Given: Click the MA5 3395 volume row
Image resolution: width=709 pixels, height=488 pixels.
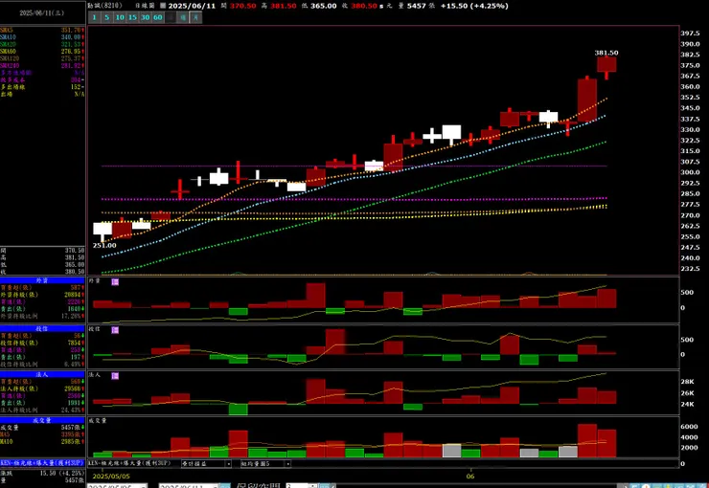Looking at the screenshot, I should click(42, 434).
